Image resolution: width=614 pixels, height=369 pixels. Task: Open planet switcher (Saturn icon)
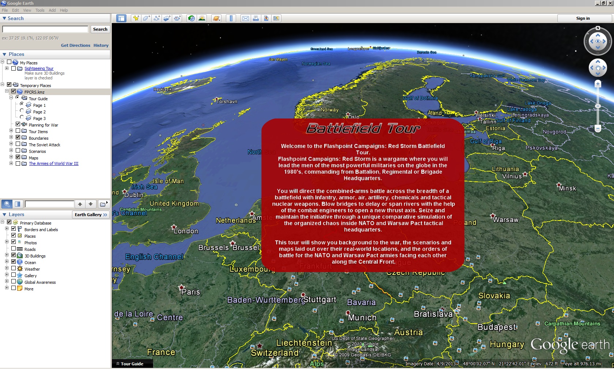pyautogui.click(x=216, y=18)
